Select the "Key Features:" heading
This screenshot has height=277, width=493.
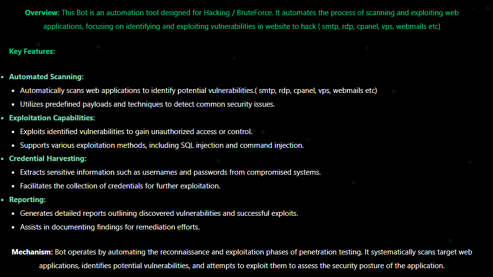click(x=32, y=51)
